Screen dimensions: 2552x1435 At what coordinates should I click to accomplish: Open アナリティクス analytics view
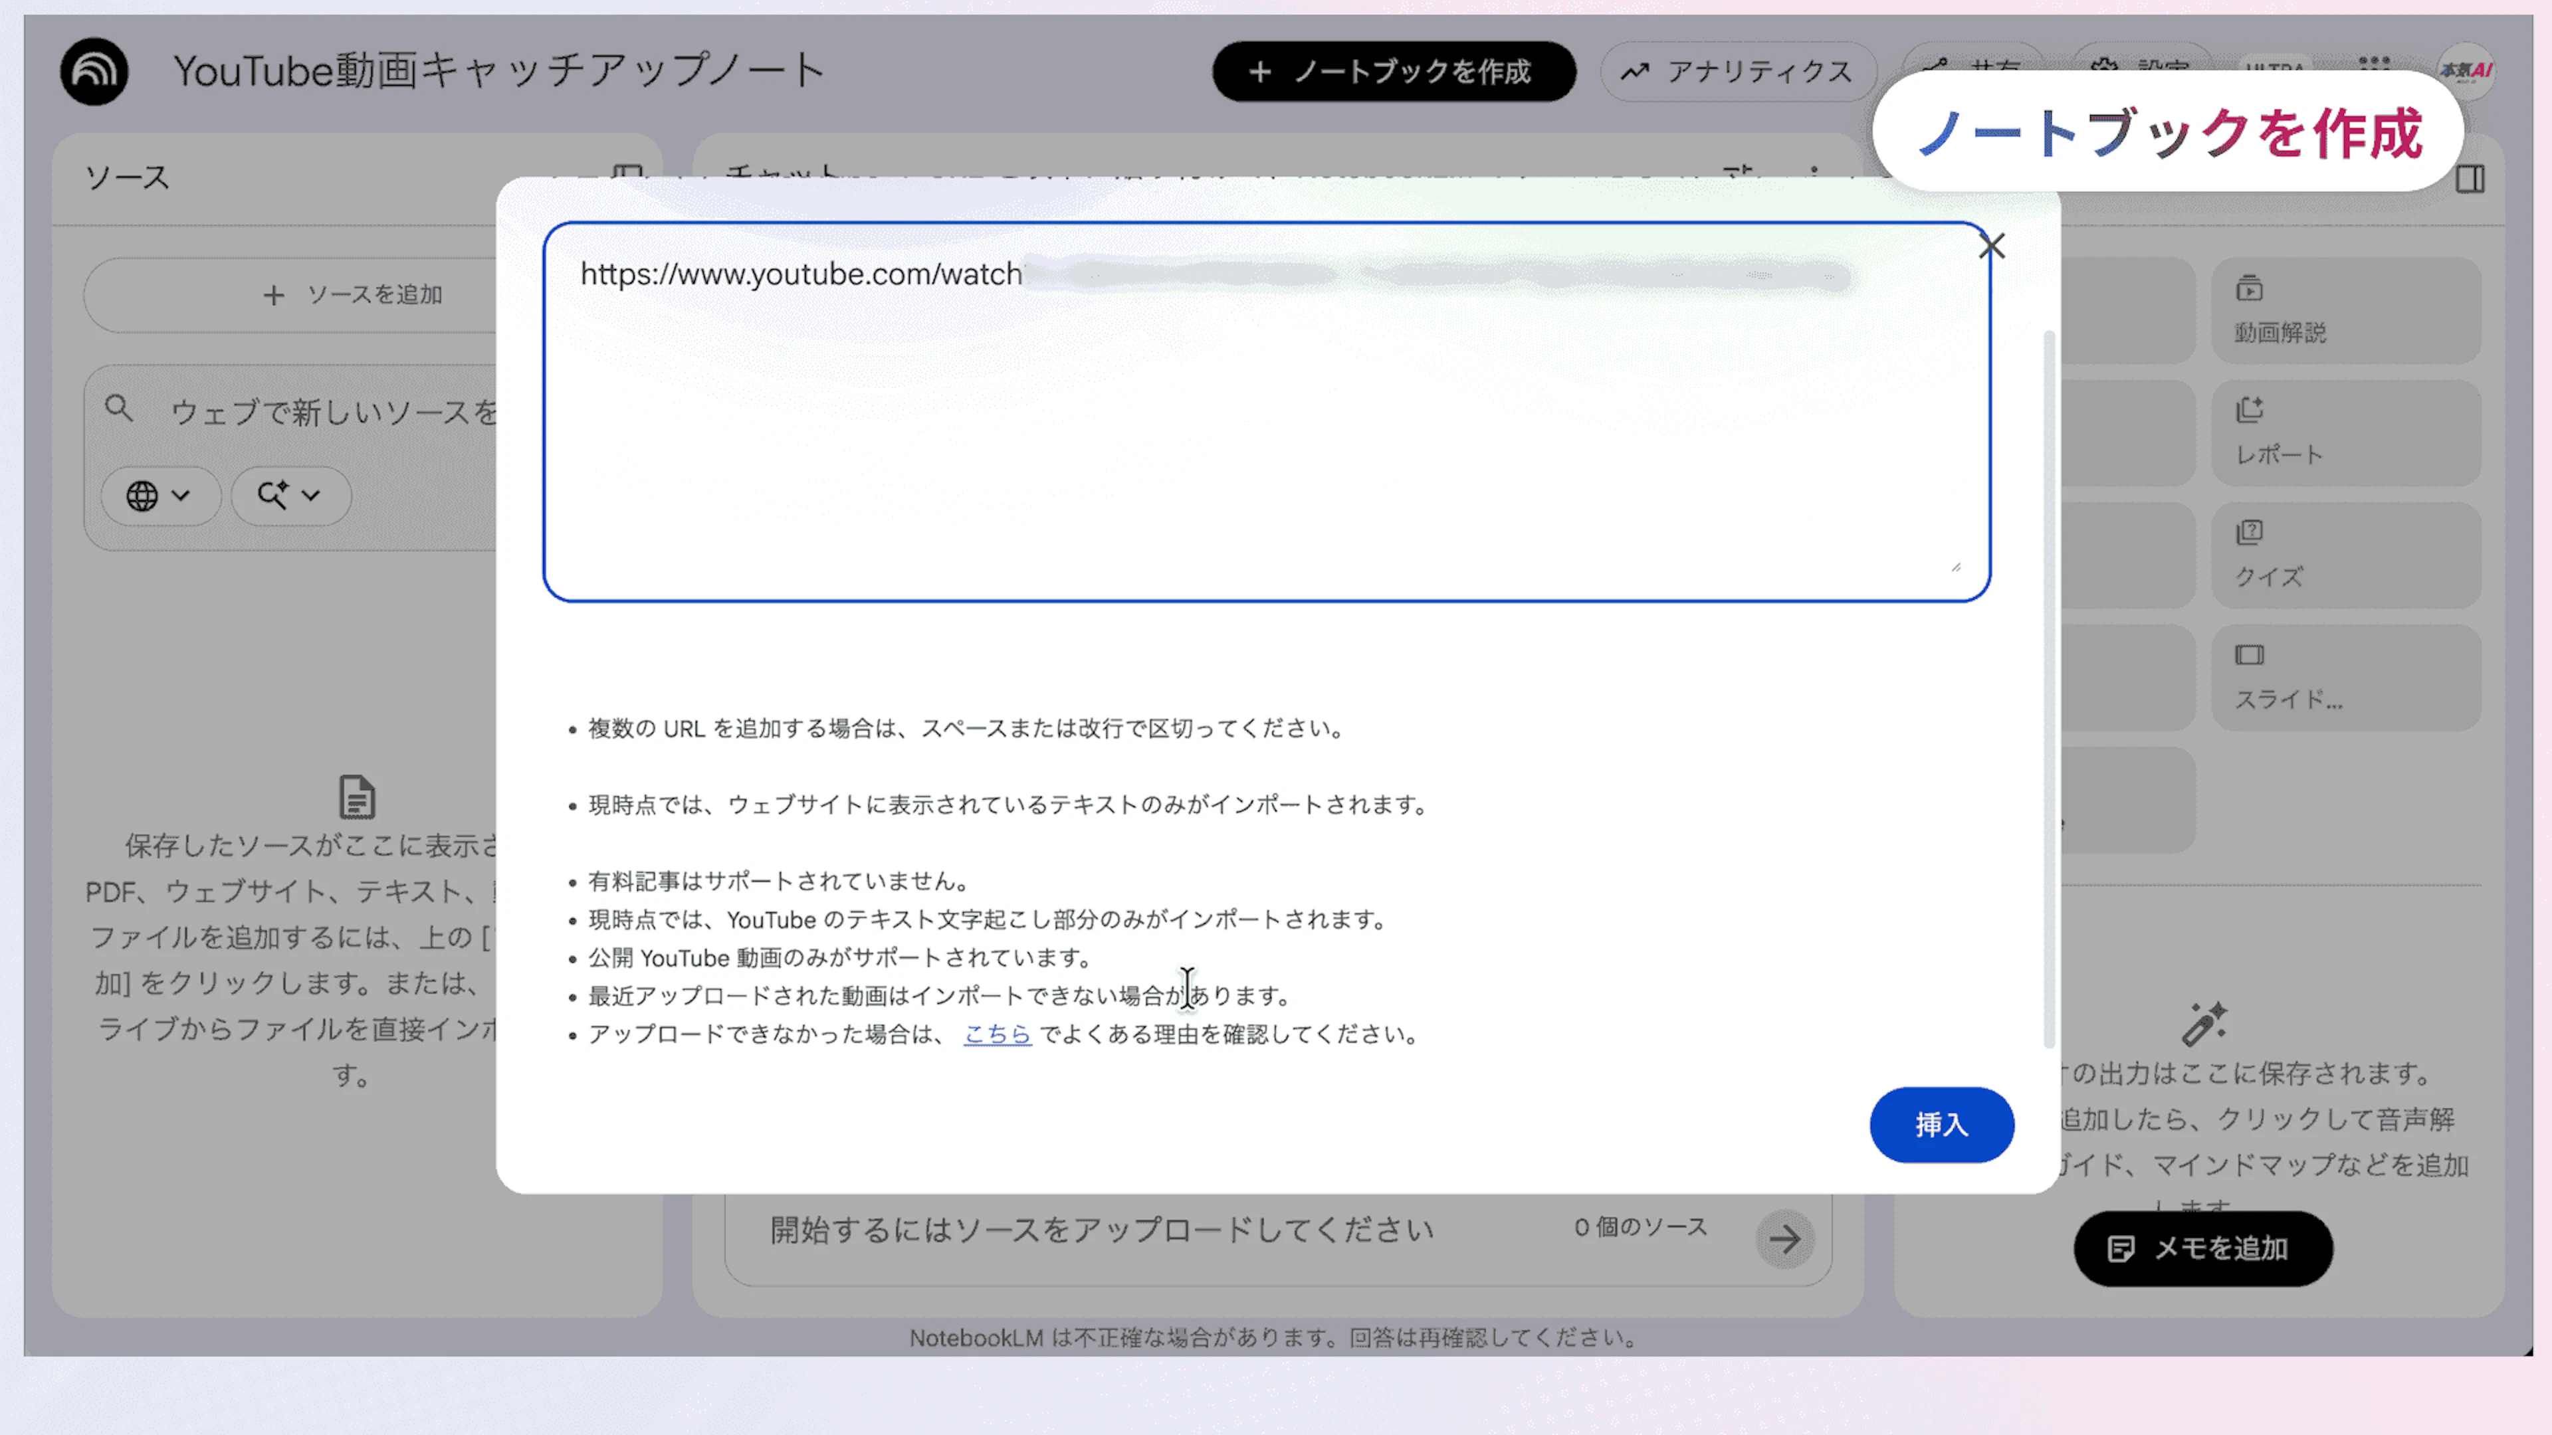pos(1738,71)
